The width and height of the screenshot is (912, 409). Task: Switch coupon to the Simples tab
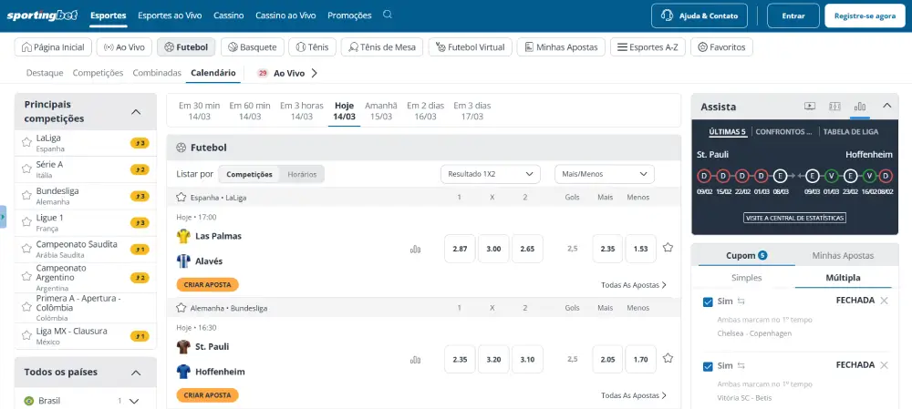click(746, 278)
